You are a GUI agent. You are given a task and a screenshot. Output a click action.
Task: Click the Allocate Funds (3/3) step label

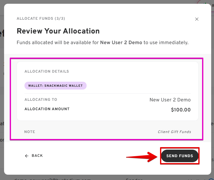pyautogui.click(x=41, y=19)
